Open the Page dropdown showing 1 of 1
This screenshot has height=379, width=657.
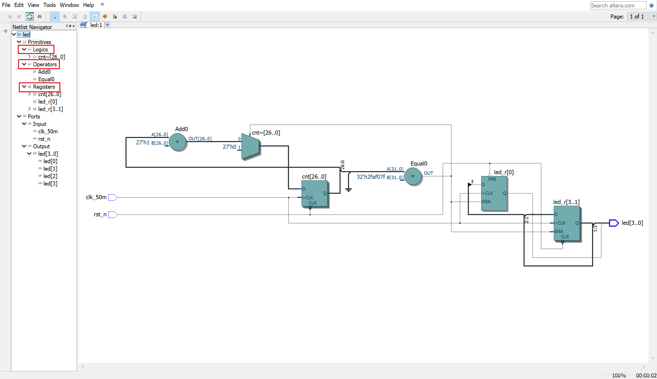[x=641, y=17]
